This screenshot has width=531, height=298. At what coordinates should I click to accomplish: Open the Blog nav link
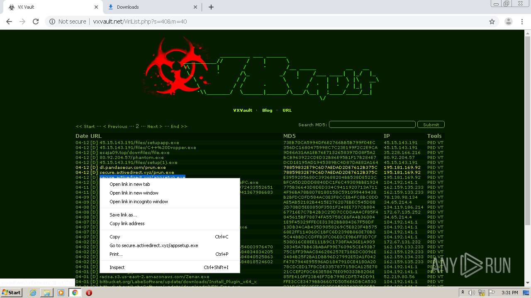(x=267, y=111)
